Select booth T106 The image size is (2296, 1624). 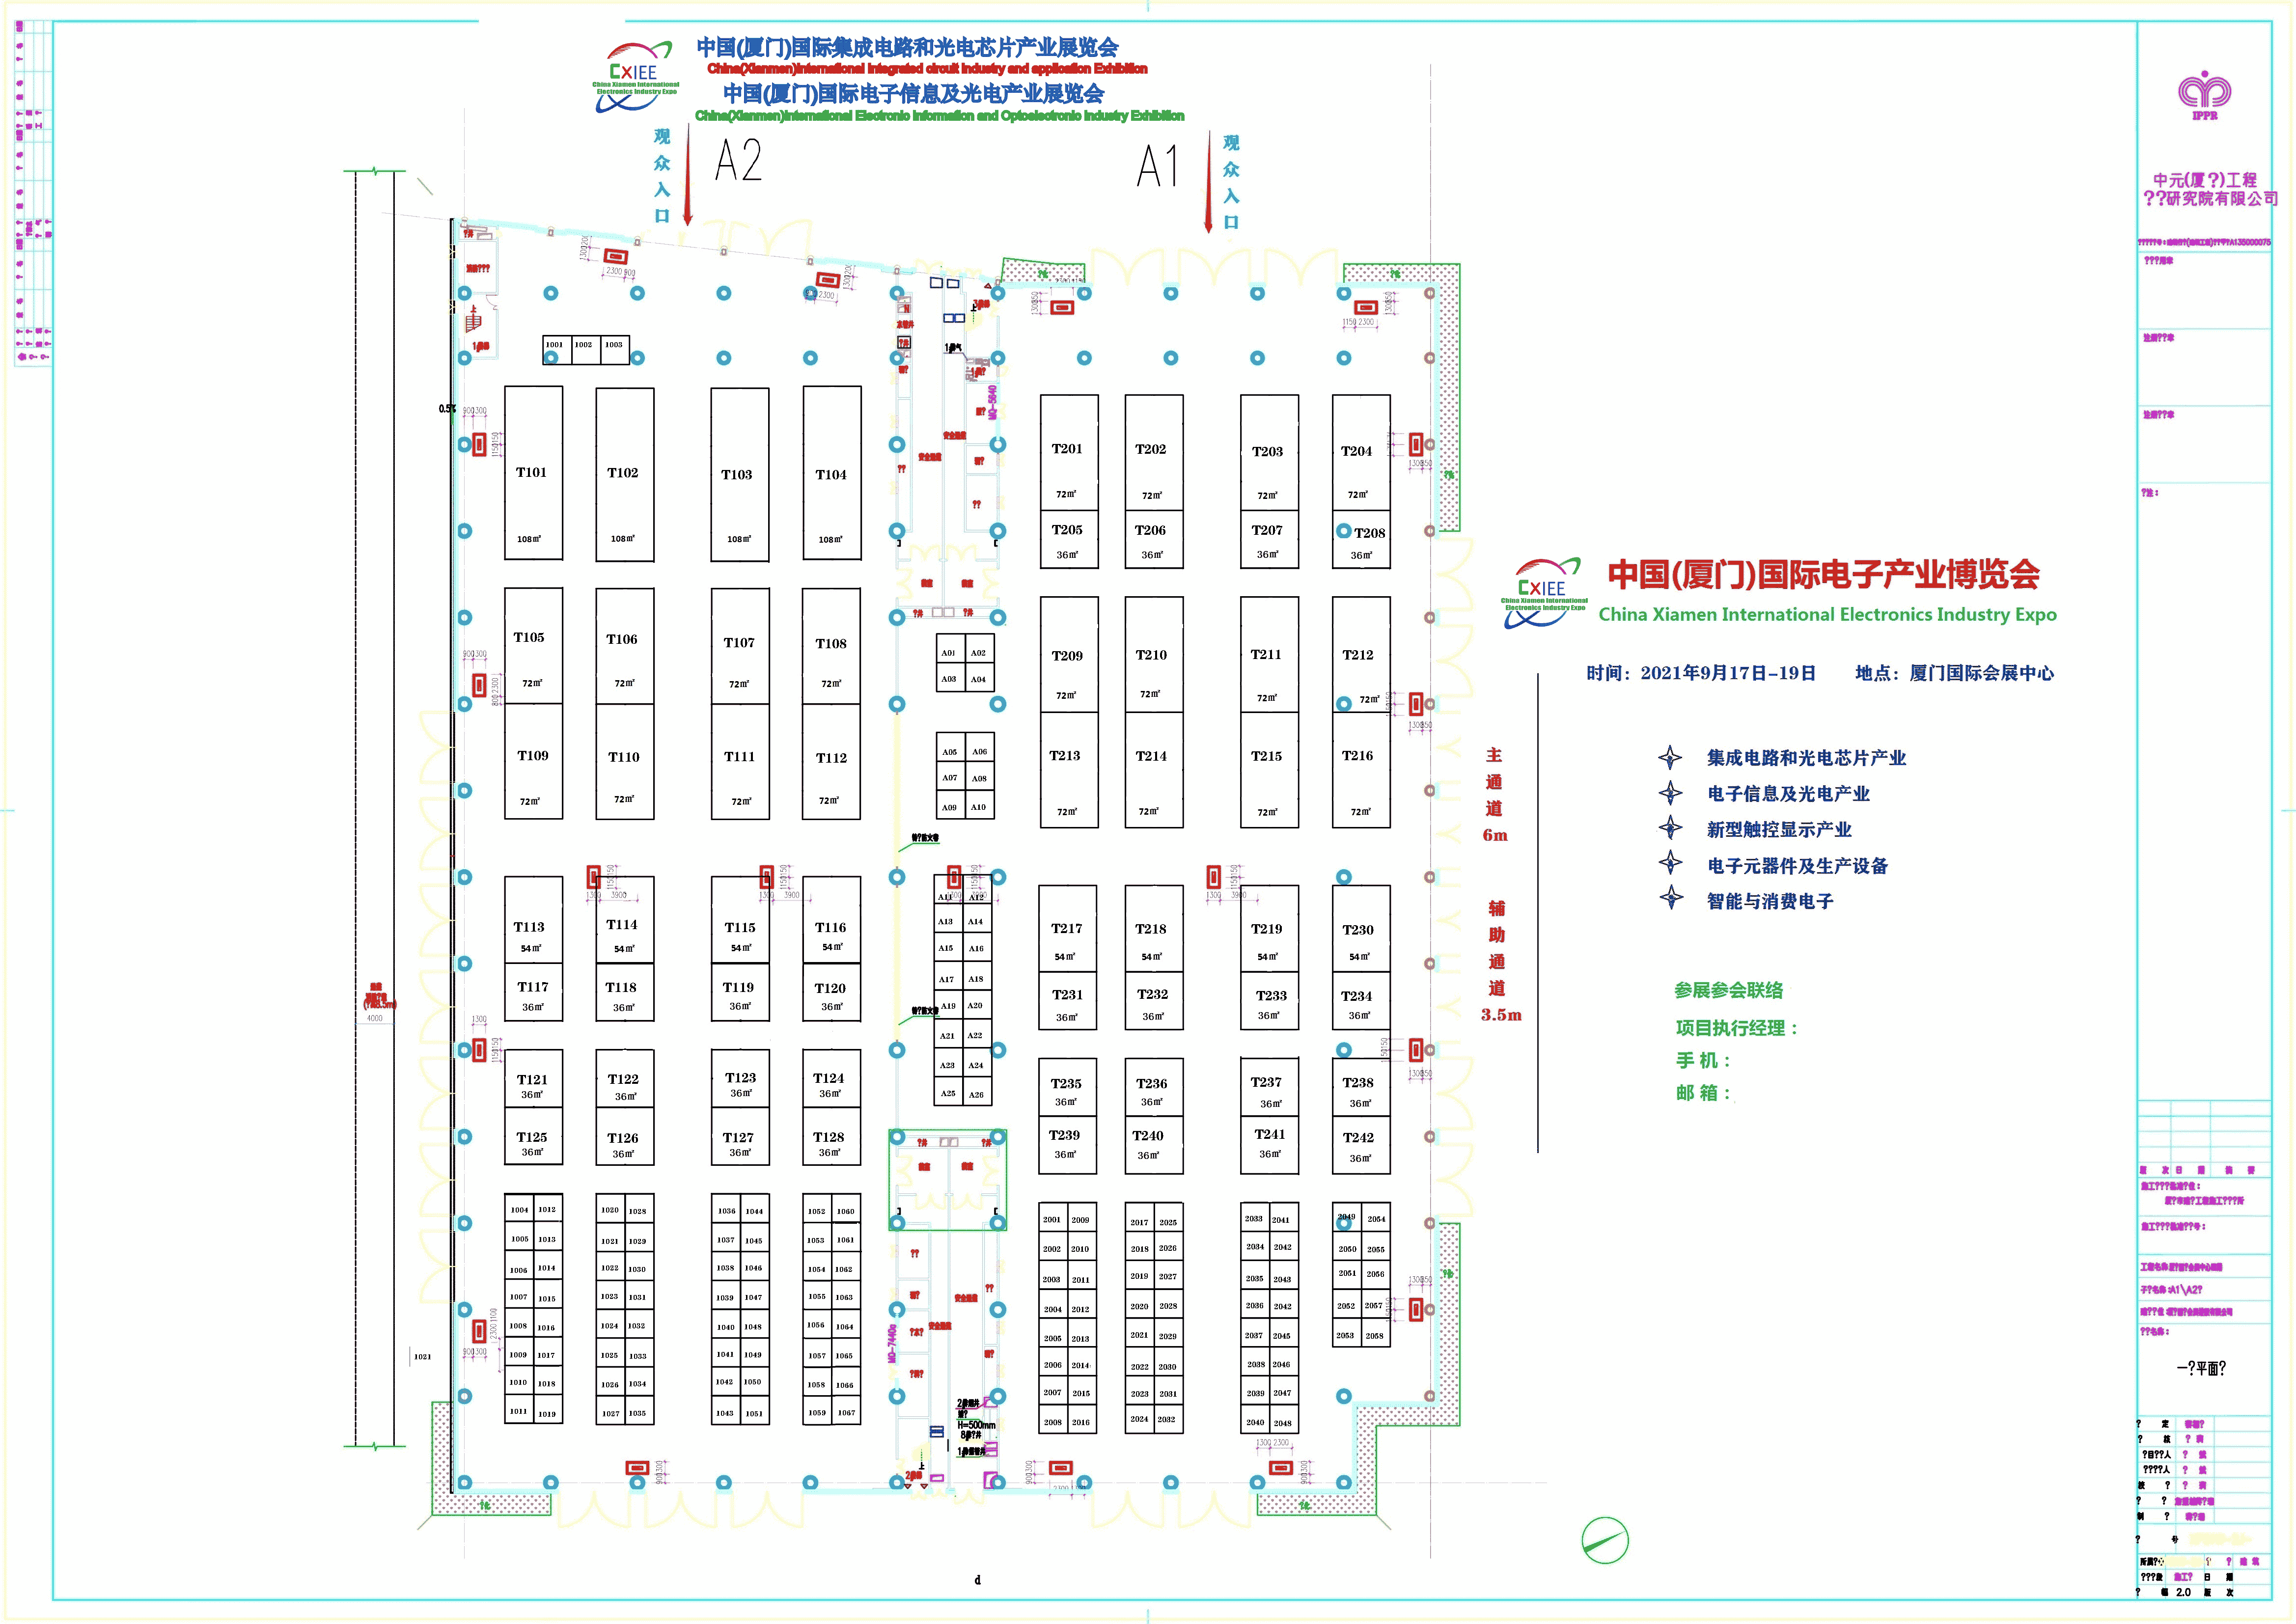pos(625,646)
